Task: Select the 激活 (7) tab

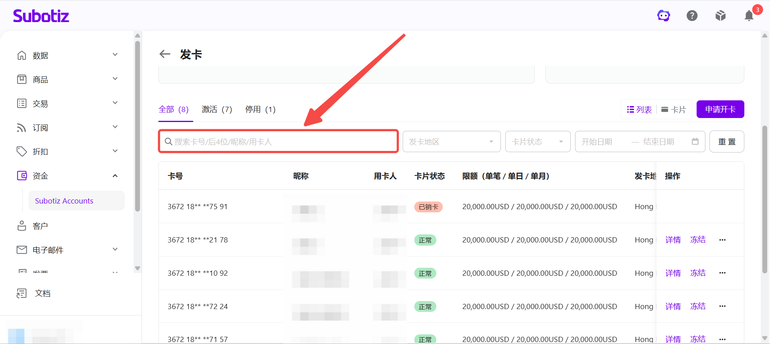Action: (217, 109)
